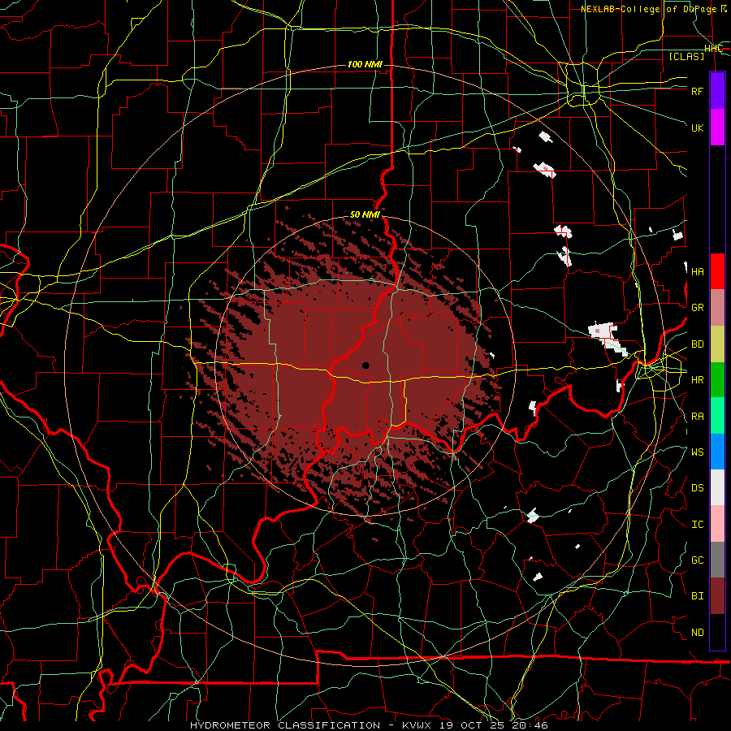The image size is (731, 731).
Task: Select the BI brown legend swatch
Action: click(717, 596)
